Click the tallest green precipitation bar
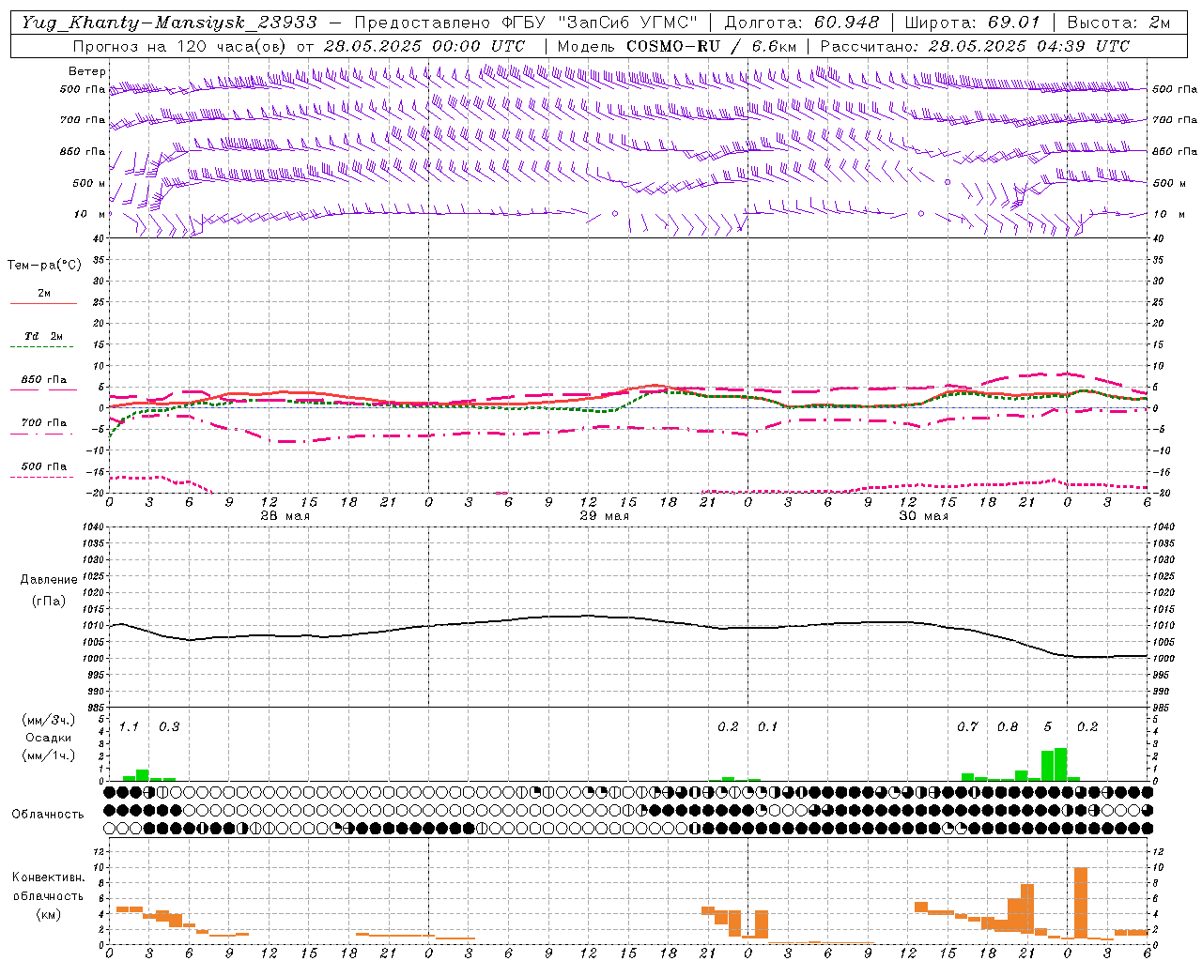This screenshot has height=961, width=1202. pos(1061,764)
